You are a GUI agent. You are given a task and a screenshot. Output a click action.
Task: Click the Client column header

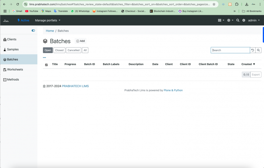[x=169, y=64]
